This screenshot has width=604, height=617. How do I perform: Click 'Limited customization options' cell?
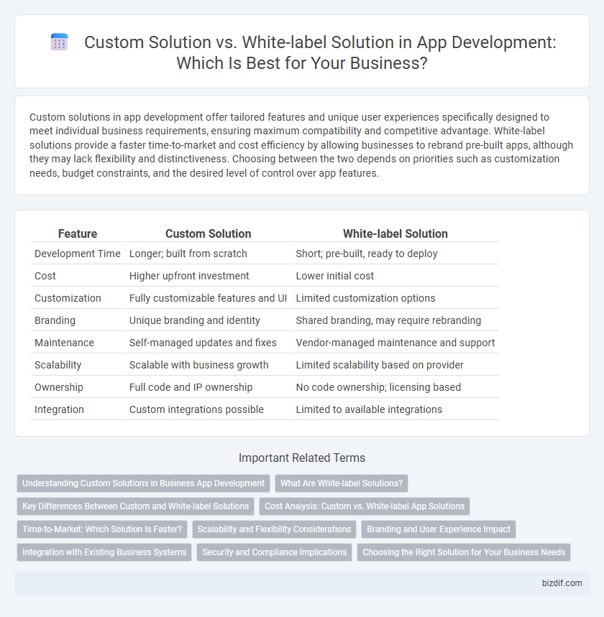395,298
